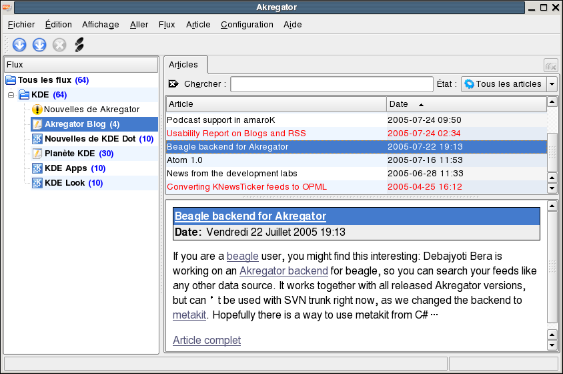Open the Affichage menu
The height and width of the screenshot is (374, 563).
pyautogui.click(x=101, y=25)
